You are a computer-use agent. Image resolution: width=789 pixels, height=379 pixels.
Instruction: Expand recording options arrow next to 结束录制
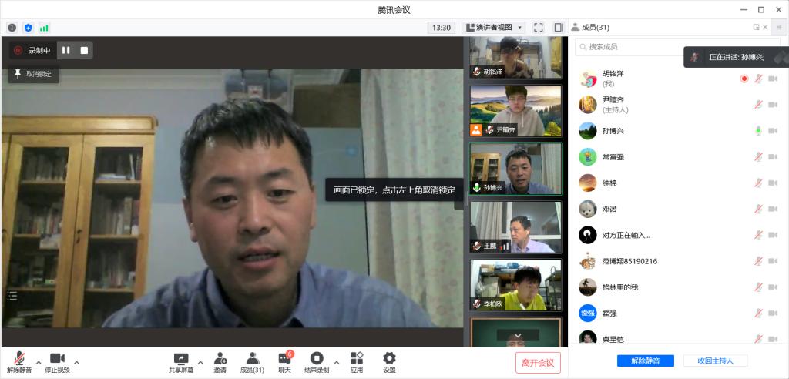(x=336, y=362)
